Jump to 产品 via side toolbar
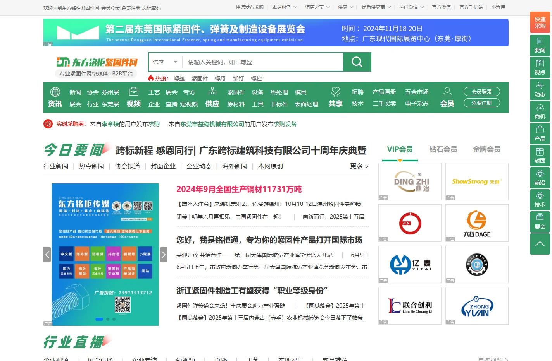552x361 pixels. coord(540,133)
